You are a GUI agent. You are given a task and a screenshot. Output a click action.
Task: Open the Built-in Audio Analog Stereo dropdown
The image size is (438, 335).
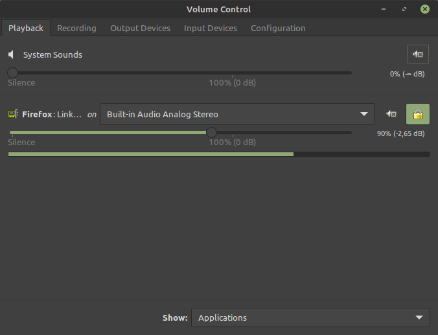tap(236, 114)
